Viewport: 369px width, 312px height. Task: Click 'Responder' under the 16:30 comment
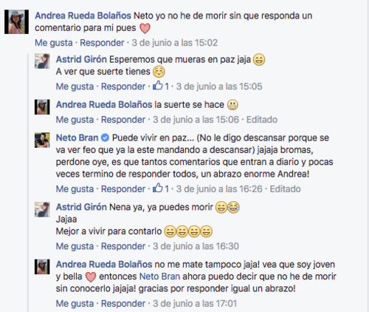coord(123,246)
